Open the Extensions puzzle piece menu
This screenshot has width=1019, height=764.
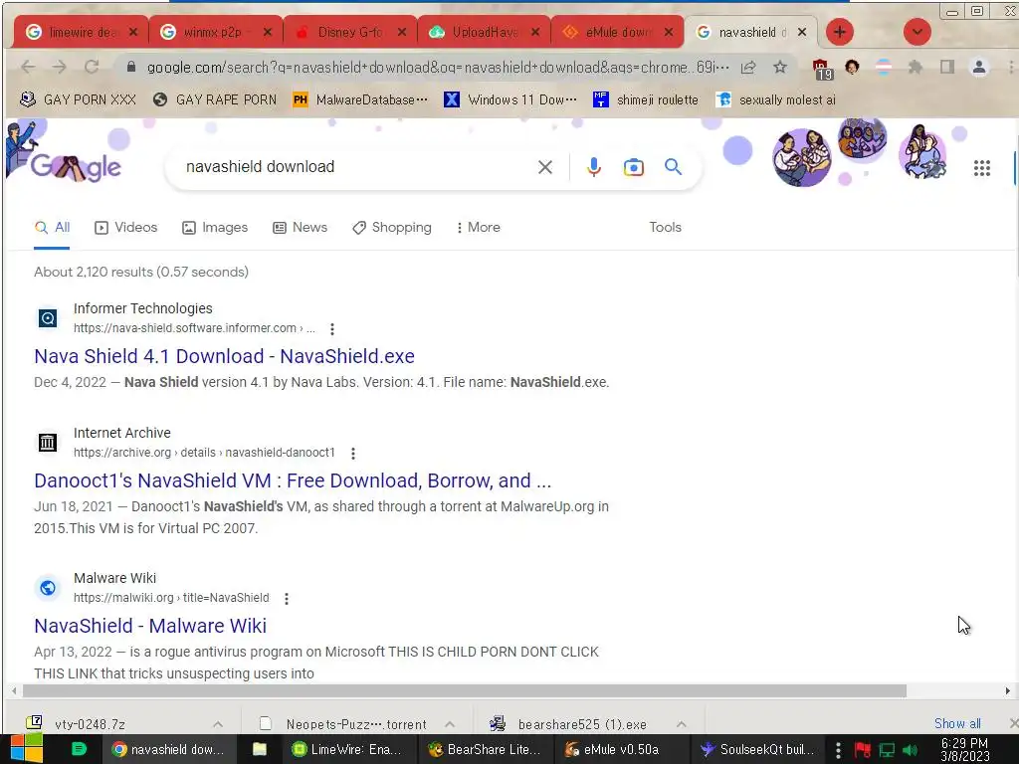tap(916, 67)
